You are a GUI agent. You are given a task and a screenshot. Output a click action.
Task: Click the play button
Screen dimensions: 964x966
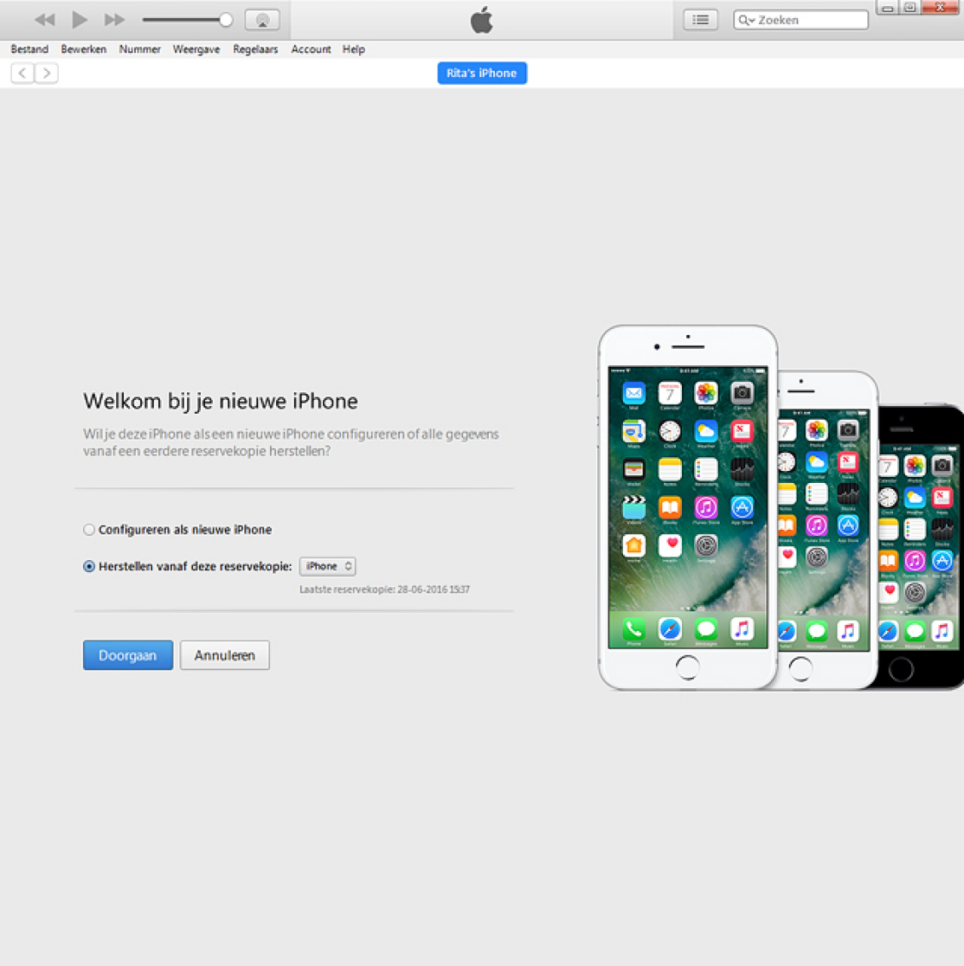pos(79,20)
